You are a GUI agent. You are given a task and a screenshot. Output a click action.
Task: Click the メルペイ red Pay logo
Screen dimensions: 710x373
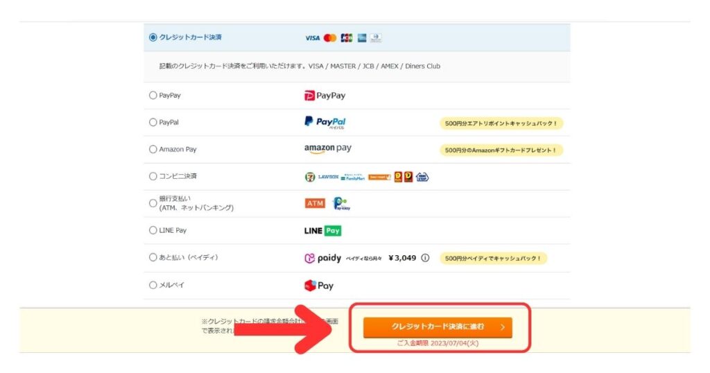coord(319,286)
